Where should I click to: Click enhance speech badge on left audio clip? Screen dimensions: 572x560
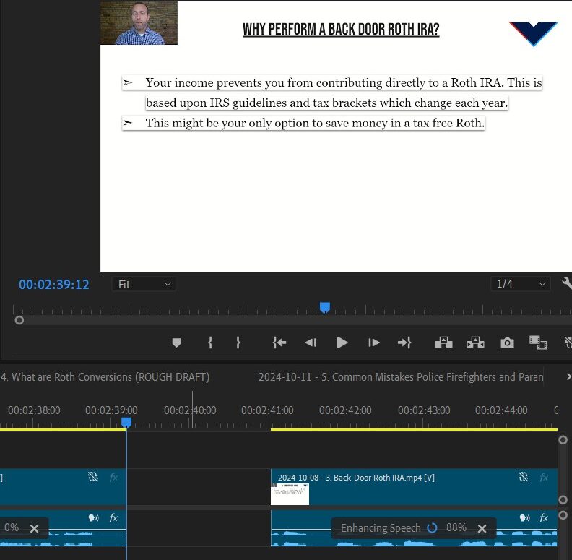93,517
